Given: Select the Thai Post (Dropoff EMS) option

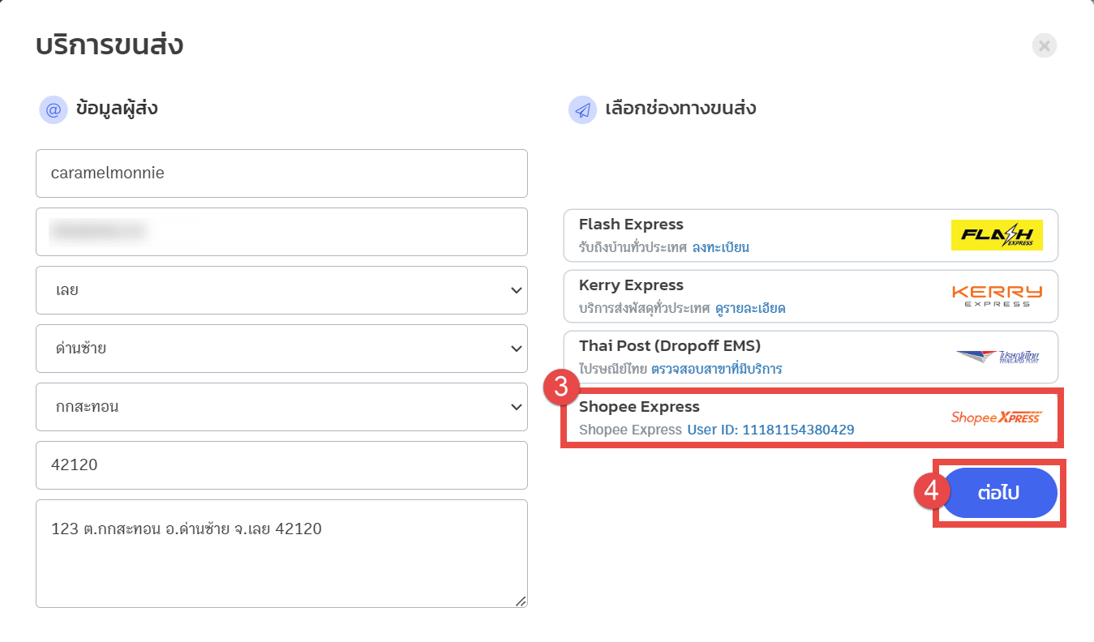Looking at the screenshot, I should (x=811, y=357).
